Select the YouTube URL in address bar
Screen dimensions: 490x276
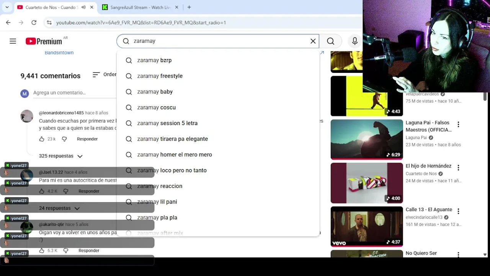(141, 23)
